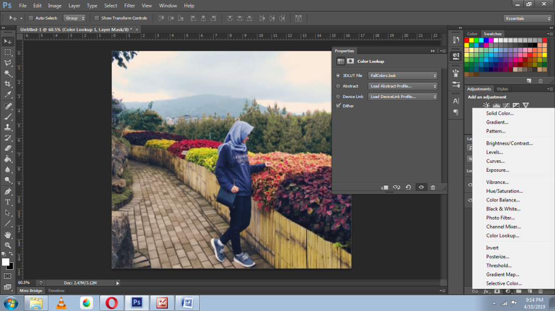Activate the Zoom tool in toolbox

(x=8, y=245)
